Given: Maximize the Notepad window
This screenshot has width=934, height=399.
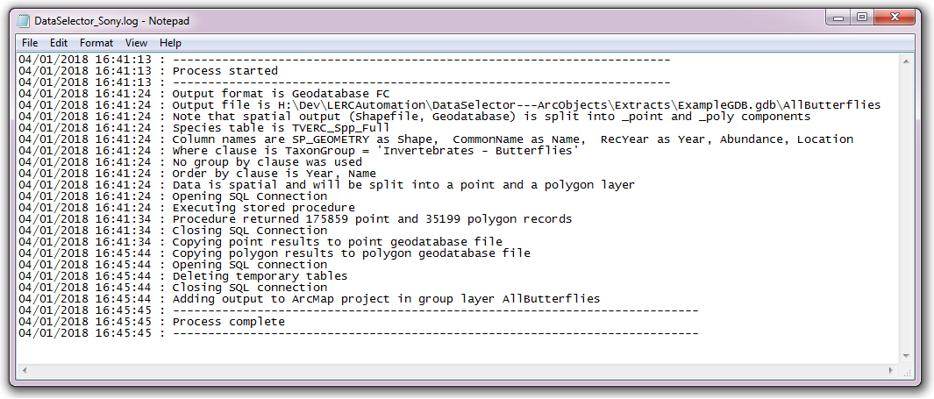Looking at the screenshot, I should [862, 18].
